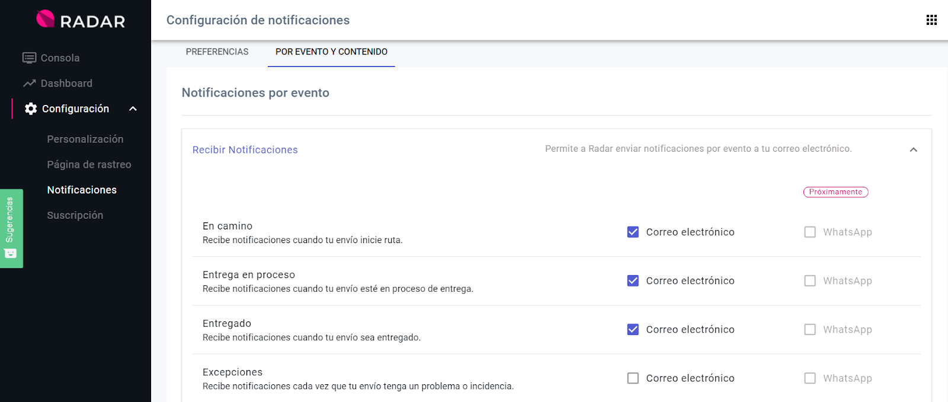Open the Suscripción settings page
Image resolution: width=948 pixels, height=402 pixels.
tap(75, 215)
